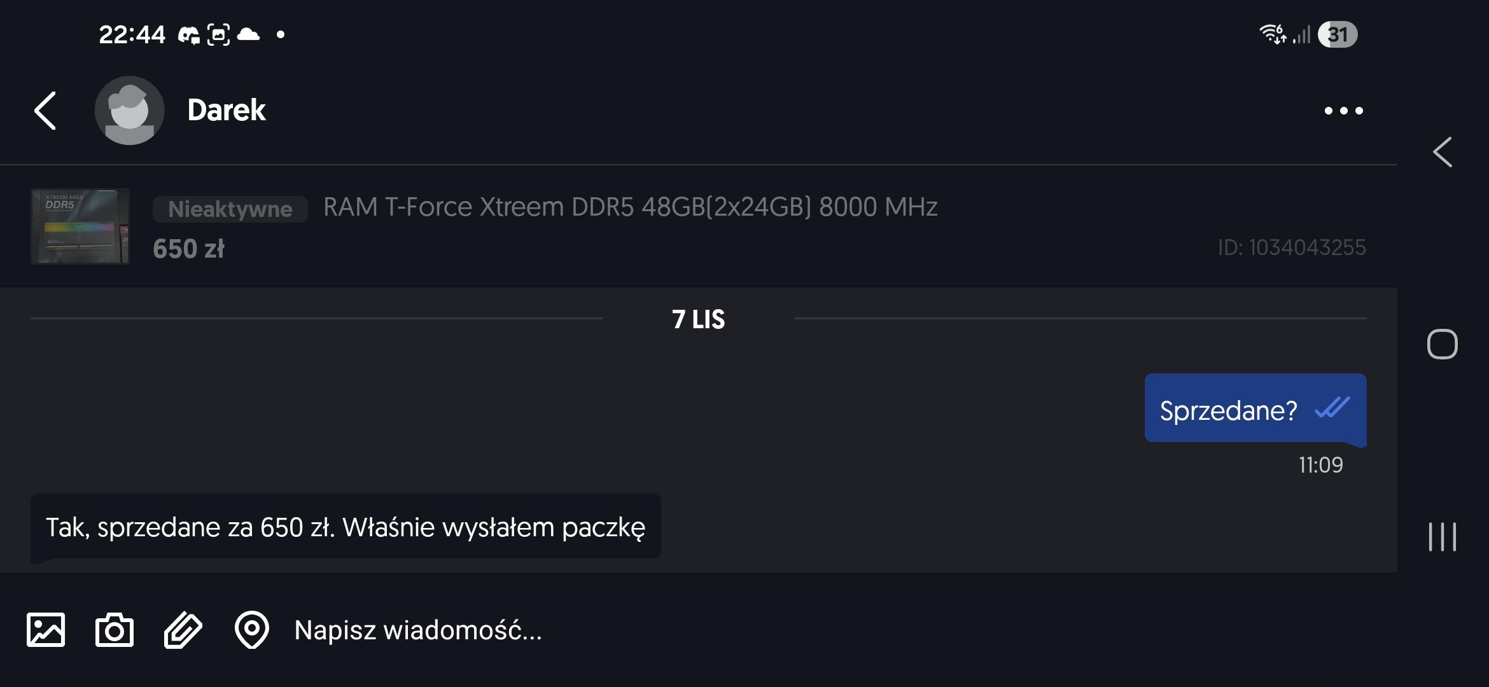Tap the battery indicator showing 31

pos(1338,34)
